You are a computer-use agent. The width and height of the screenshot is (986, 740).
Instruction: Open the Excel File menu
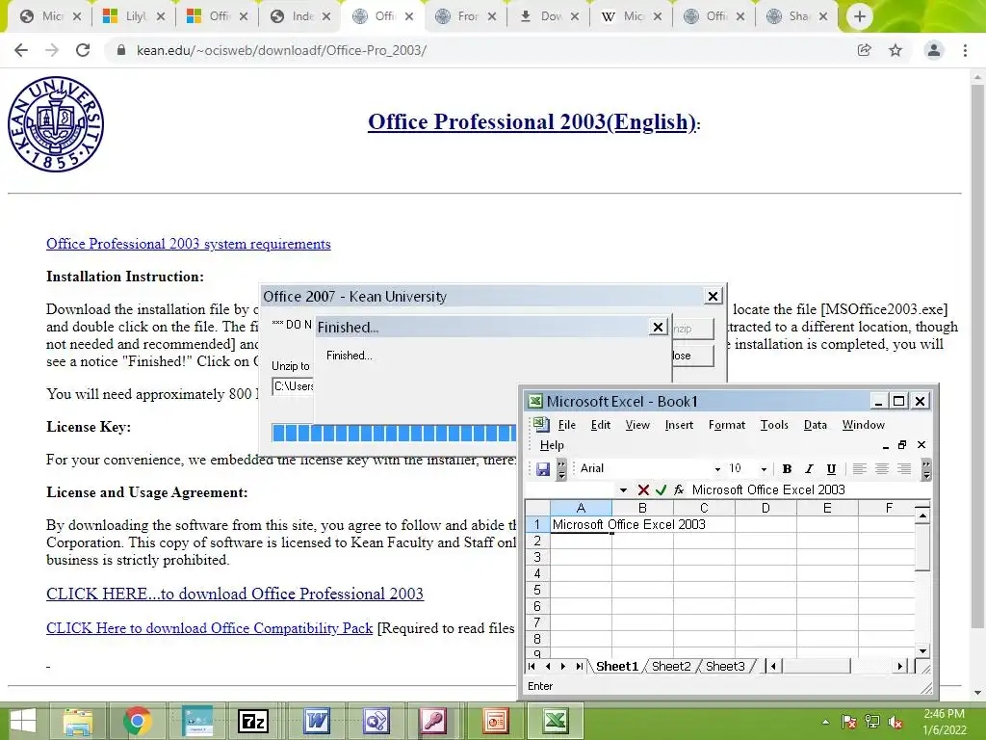[x=566, y=425]
